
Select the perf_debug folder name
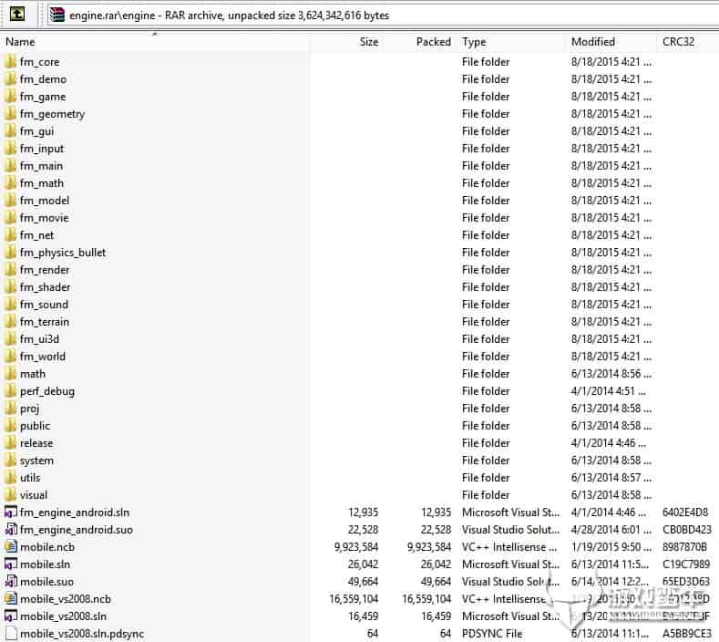(x=47, y=391)
